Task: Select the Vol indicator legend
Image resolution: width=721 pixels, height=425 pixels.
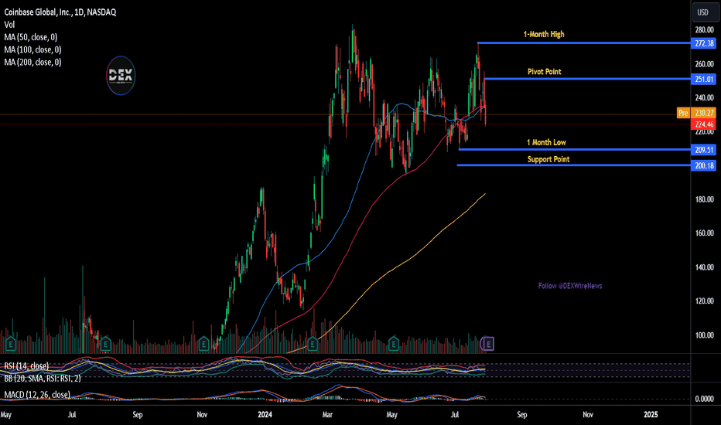Action: coord(9,25)
